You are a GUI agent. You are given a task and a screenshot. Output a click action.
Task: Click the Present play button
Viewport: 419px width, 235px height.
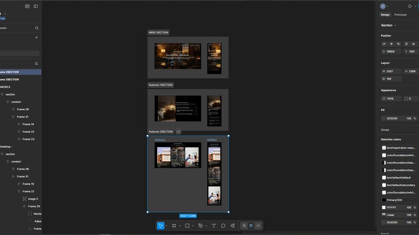[x=410, y=6]
